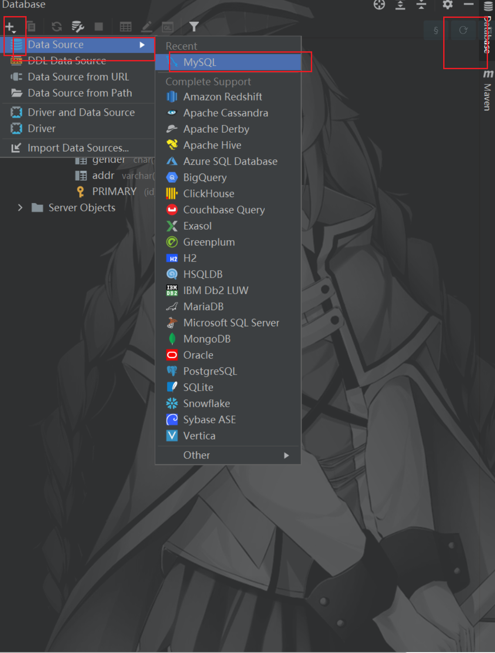Image resolution: width=495 pixels, height=653 pixels.
Task: Select Driver and Data Source entry
Action: pyautogui.click(x=78, y=113)
